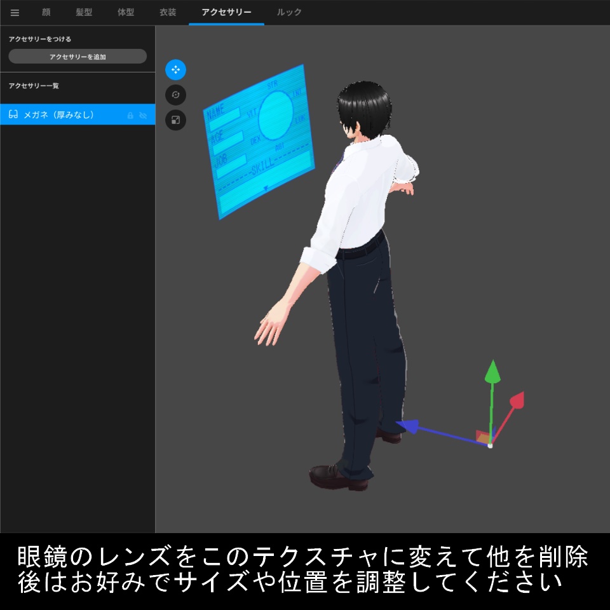610x610 pixels.
Task: Select the move (translate) gizmo tool
Action: tap(175, 71)
